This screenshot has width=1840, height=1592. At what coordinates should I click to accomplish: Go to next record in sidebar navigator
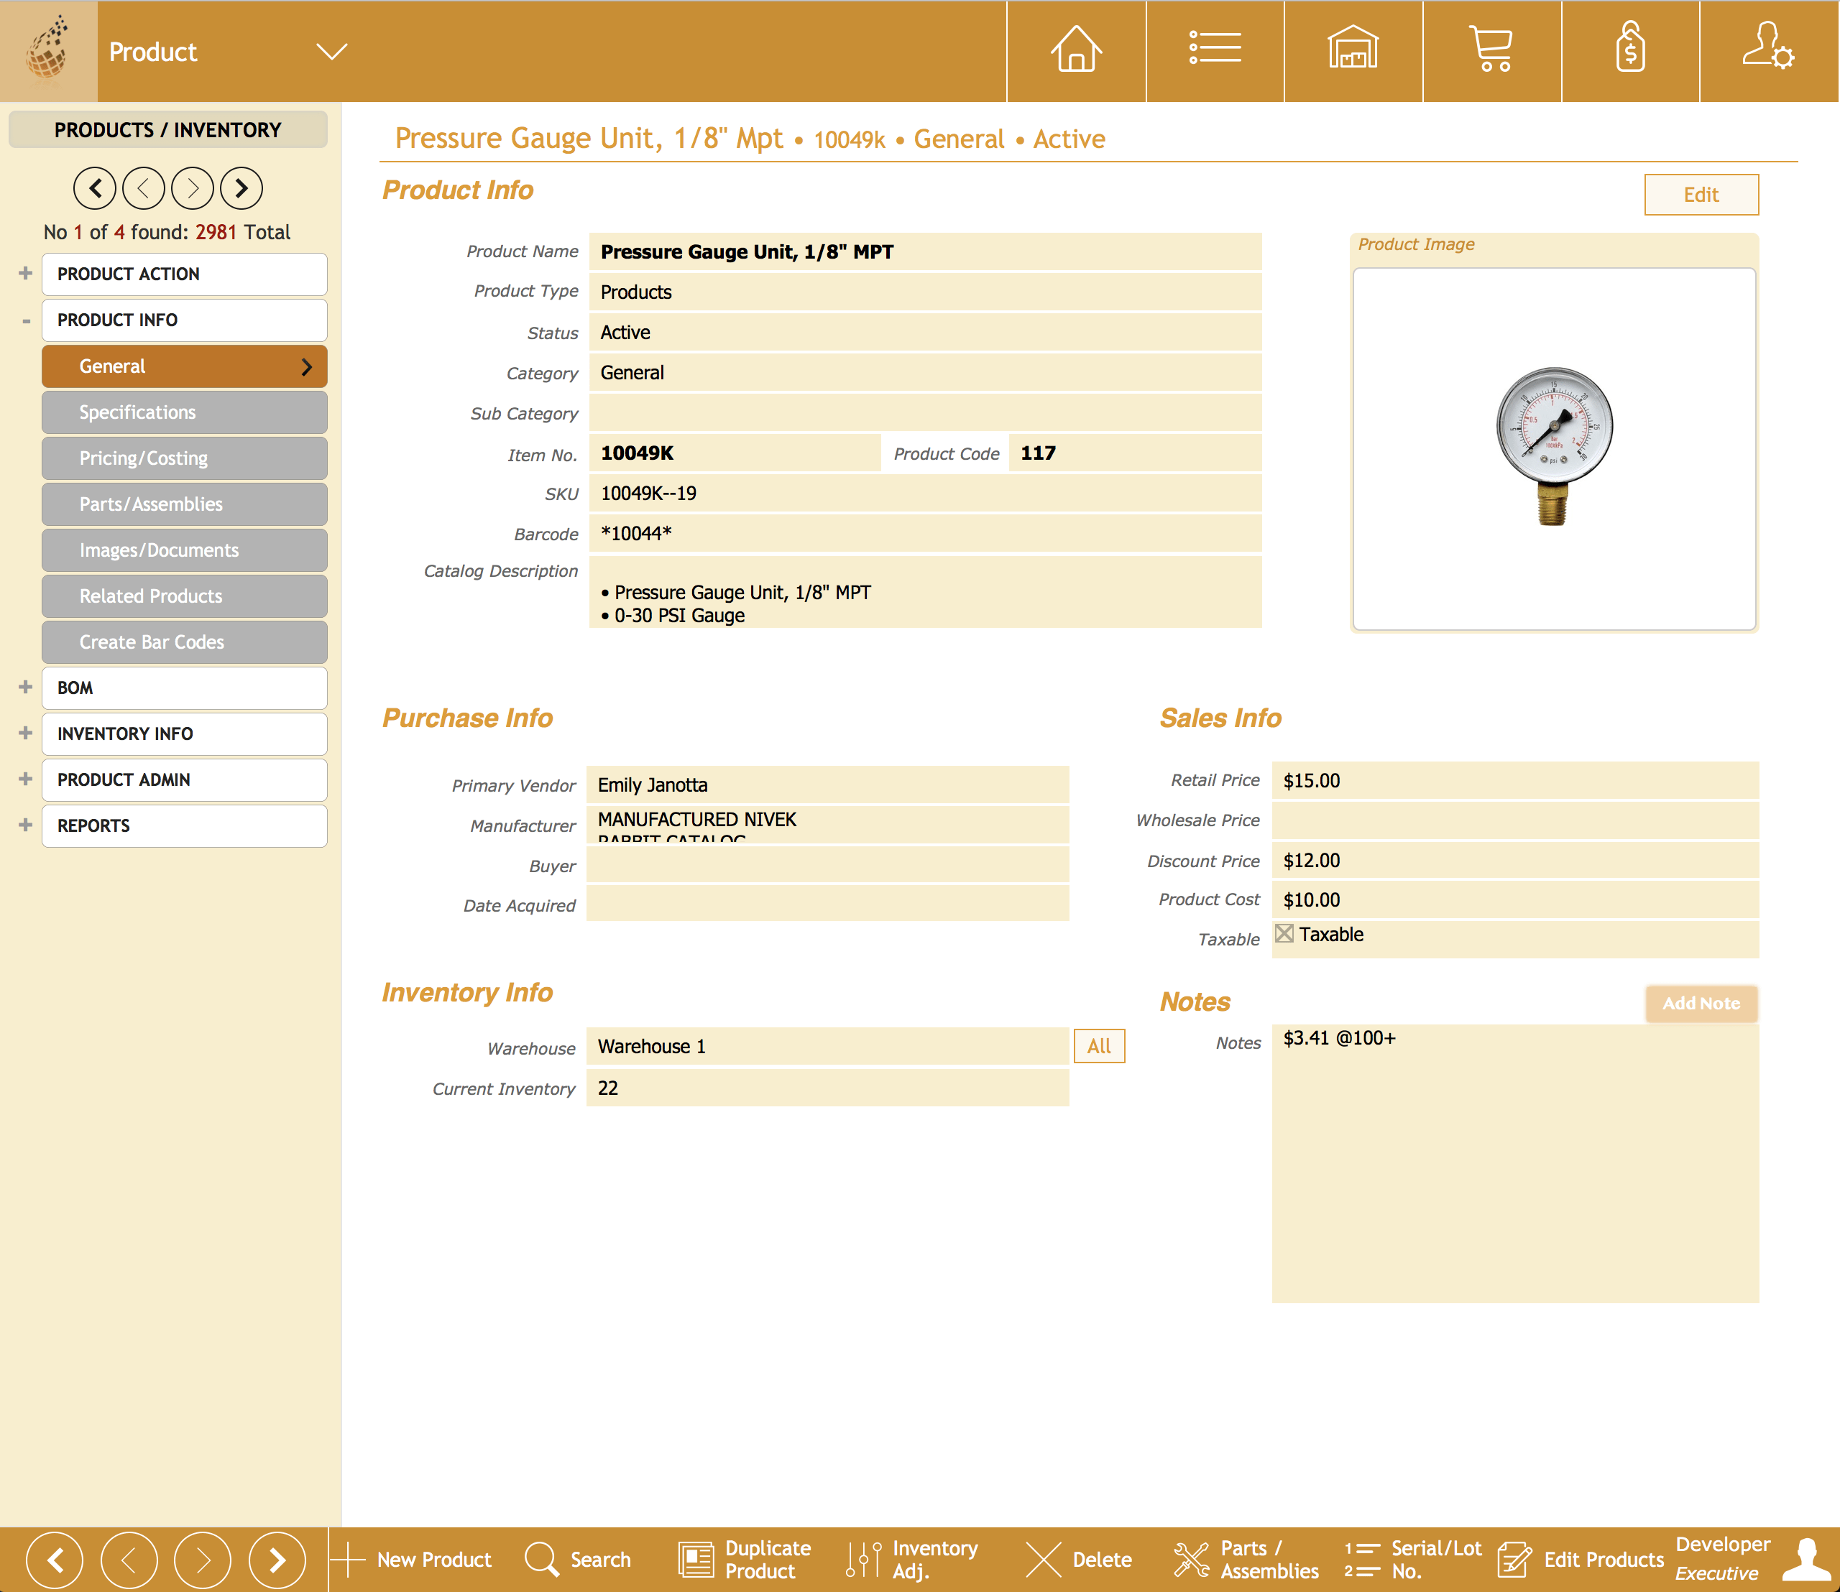(x=193, y=188)
